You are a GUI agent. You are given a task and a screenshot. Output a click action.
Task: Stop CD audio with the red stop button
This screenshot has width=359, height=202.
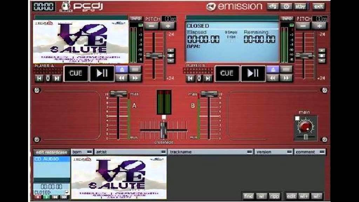[38, 197]
